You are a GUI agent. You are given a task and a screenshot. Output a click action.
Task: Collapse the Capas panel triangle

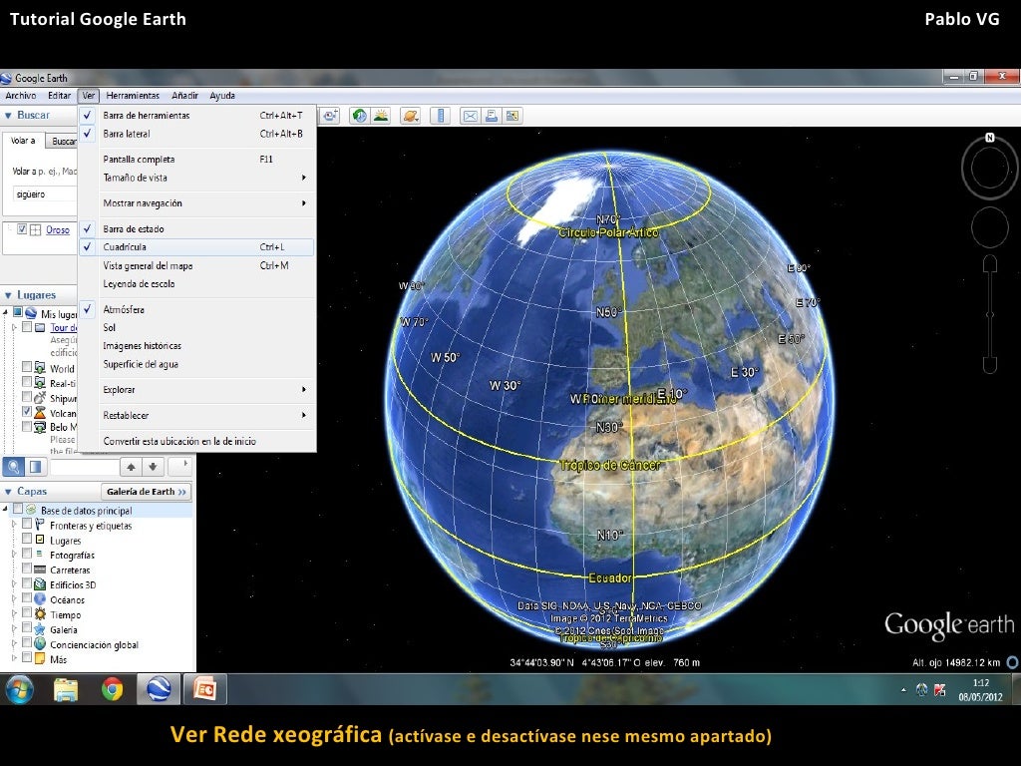tap(8, 492)
